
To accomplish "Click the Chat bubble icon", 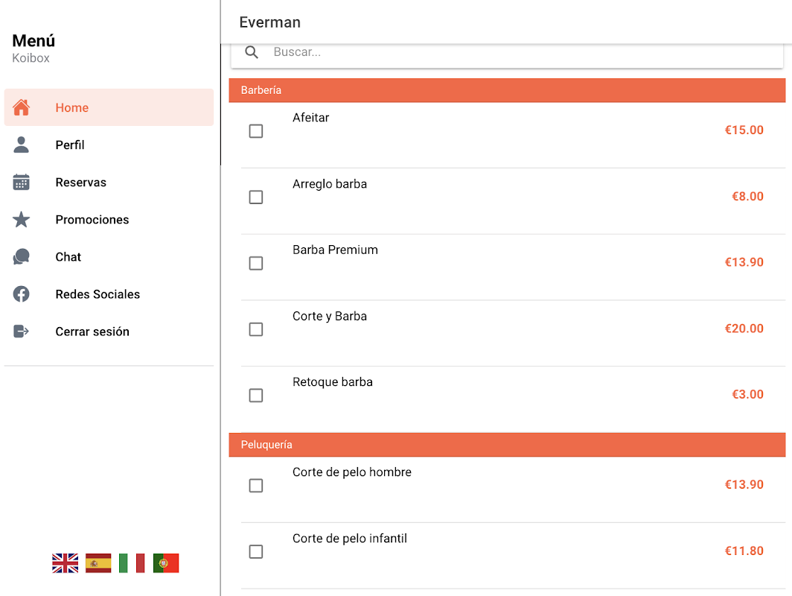I will (22, 257).
